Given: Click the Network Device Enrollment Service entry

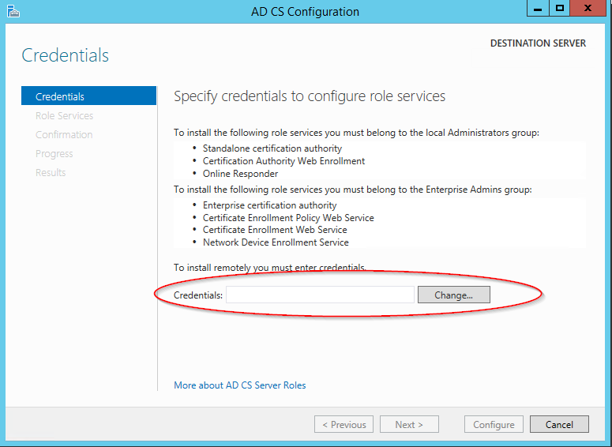Looking at the screenshot, I should 276,242.
